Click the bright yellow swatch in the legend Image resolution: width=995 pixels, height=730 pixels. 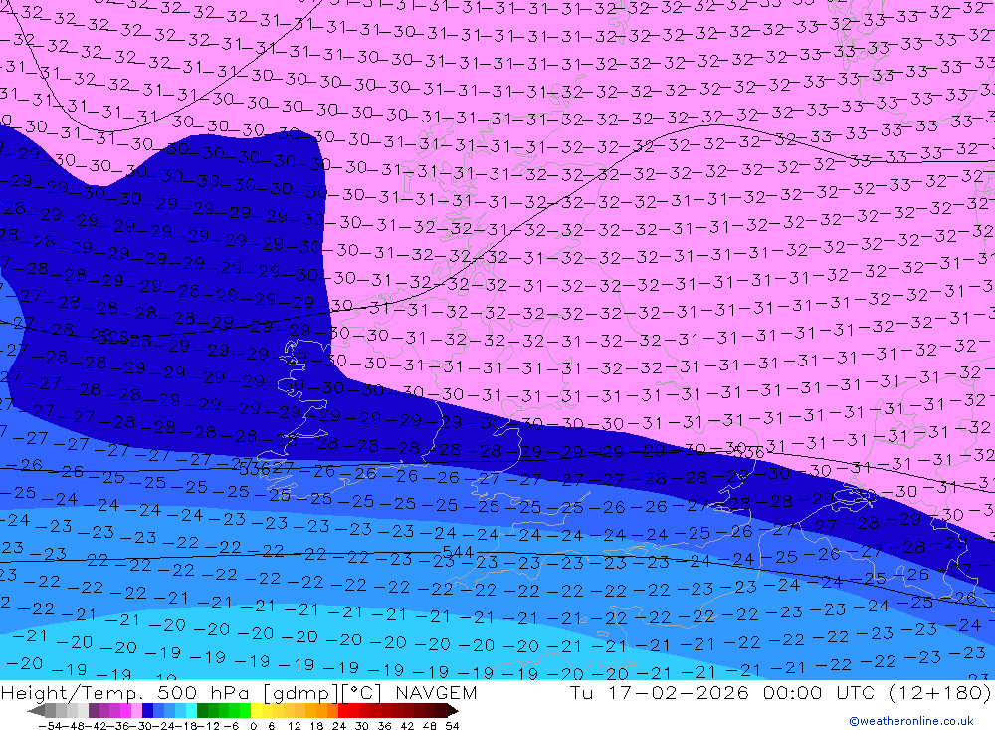pyautogui.click(x=256, y=711)
